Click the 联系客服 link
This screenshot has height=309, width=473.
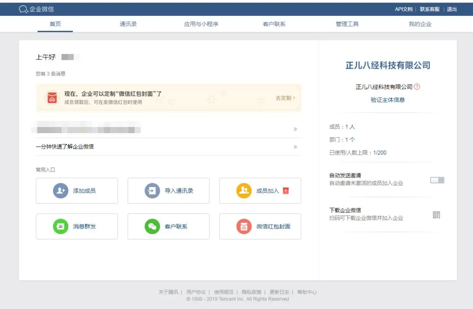[429, 9]
